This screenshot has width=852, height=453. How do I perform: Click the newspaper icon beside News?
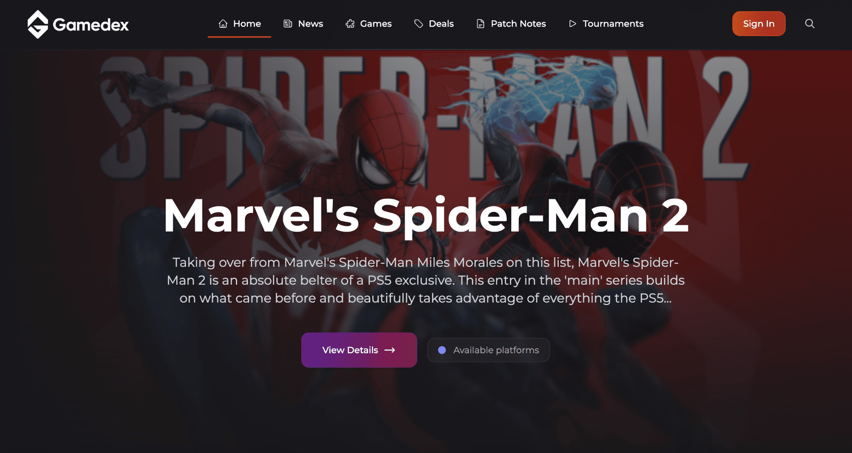click(288, 24)
